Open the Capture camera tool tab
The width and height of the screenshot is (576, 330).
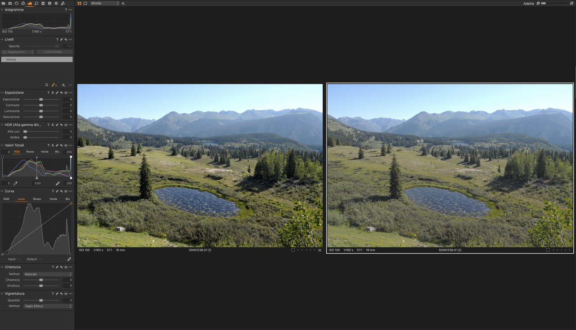click(10, 3)
